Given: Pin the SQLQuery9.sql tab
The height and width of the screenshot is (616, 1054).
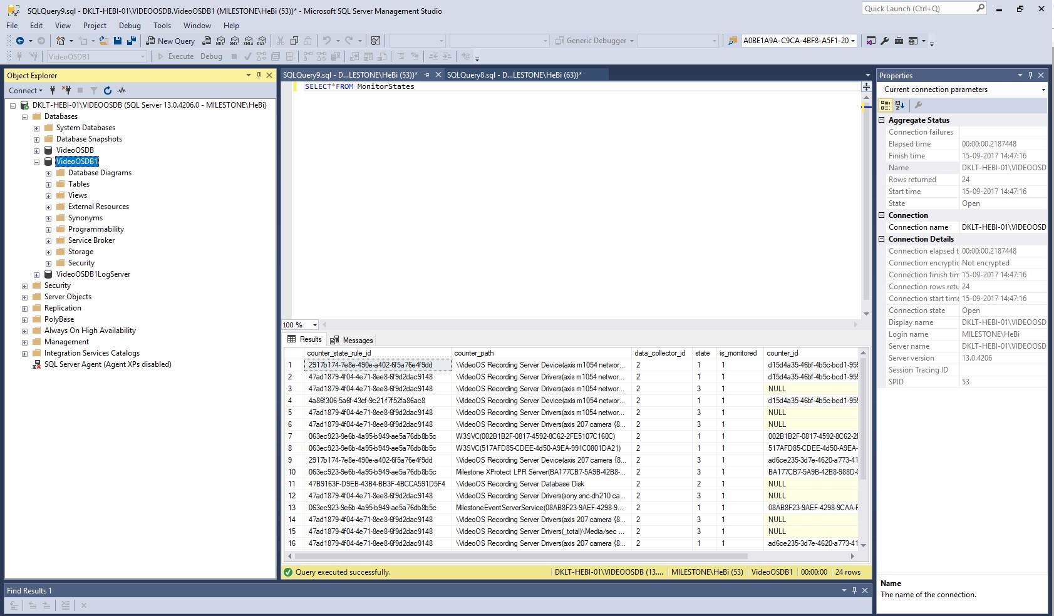Looking at the screenshot, I should [x=427, y=74].
